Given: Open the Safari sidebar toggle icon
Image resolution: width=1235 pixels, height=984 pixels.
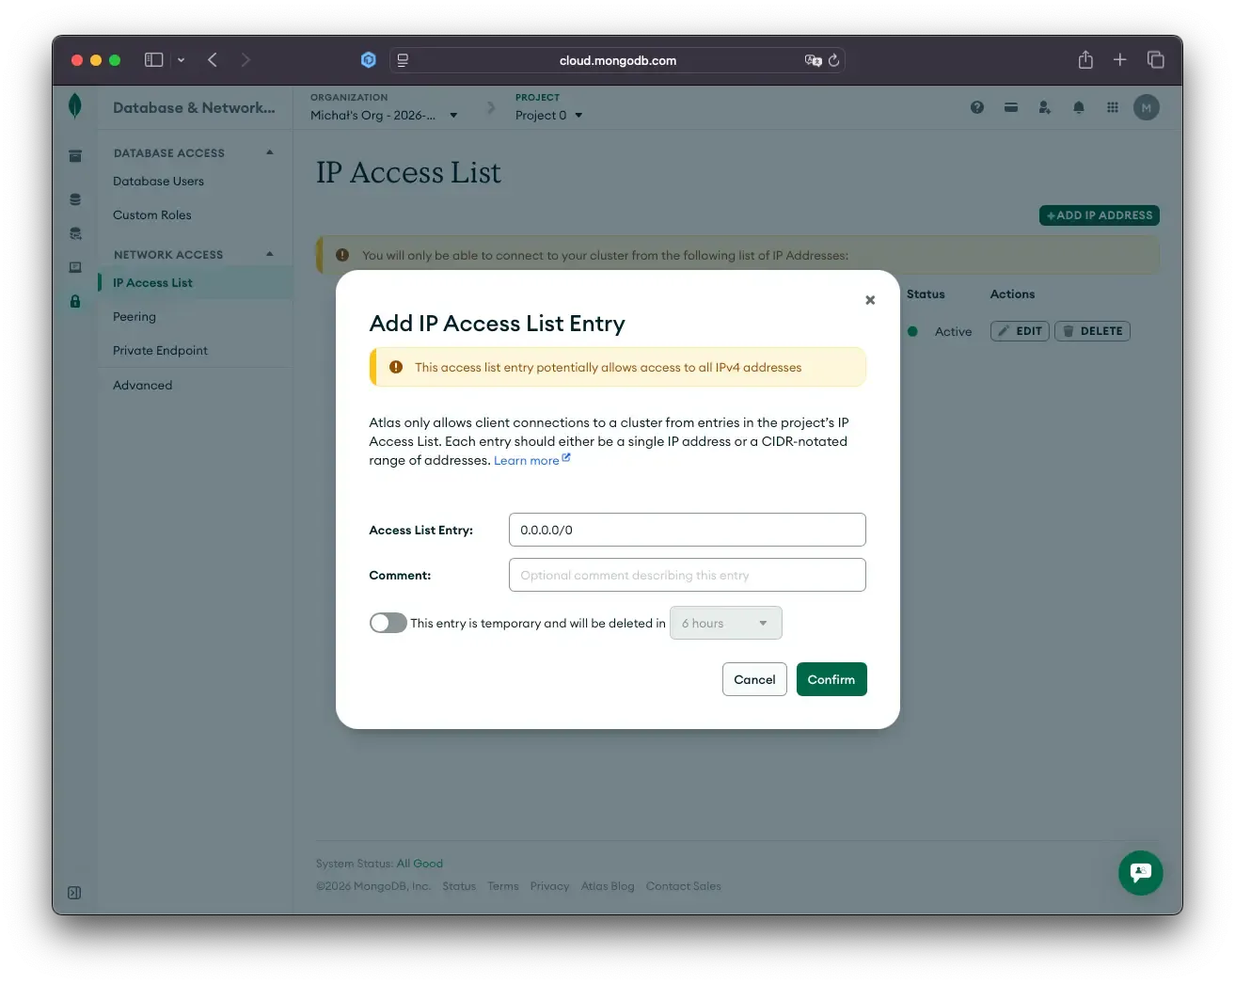Looking at the screenshot, I should point(153,60).
